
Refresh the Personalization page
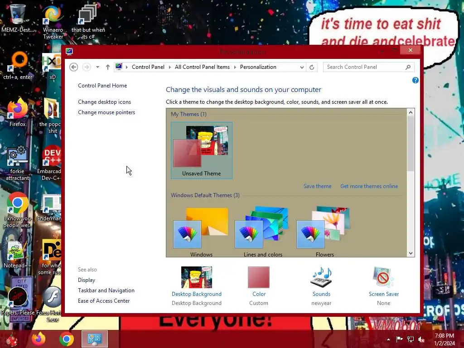tap(312, 67)
